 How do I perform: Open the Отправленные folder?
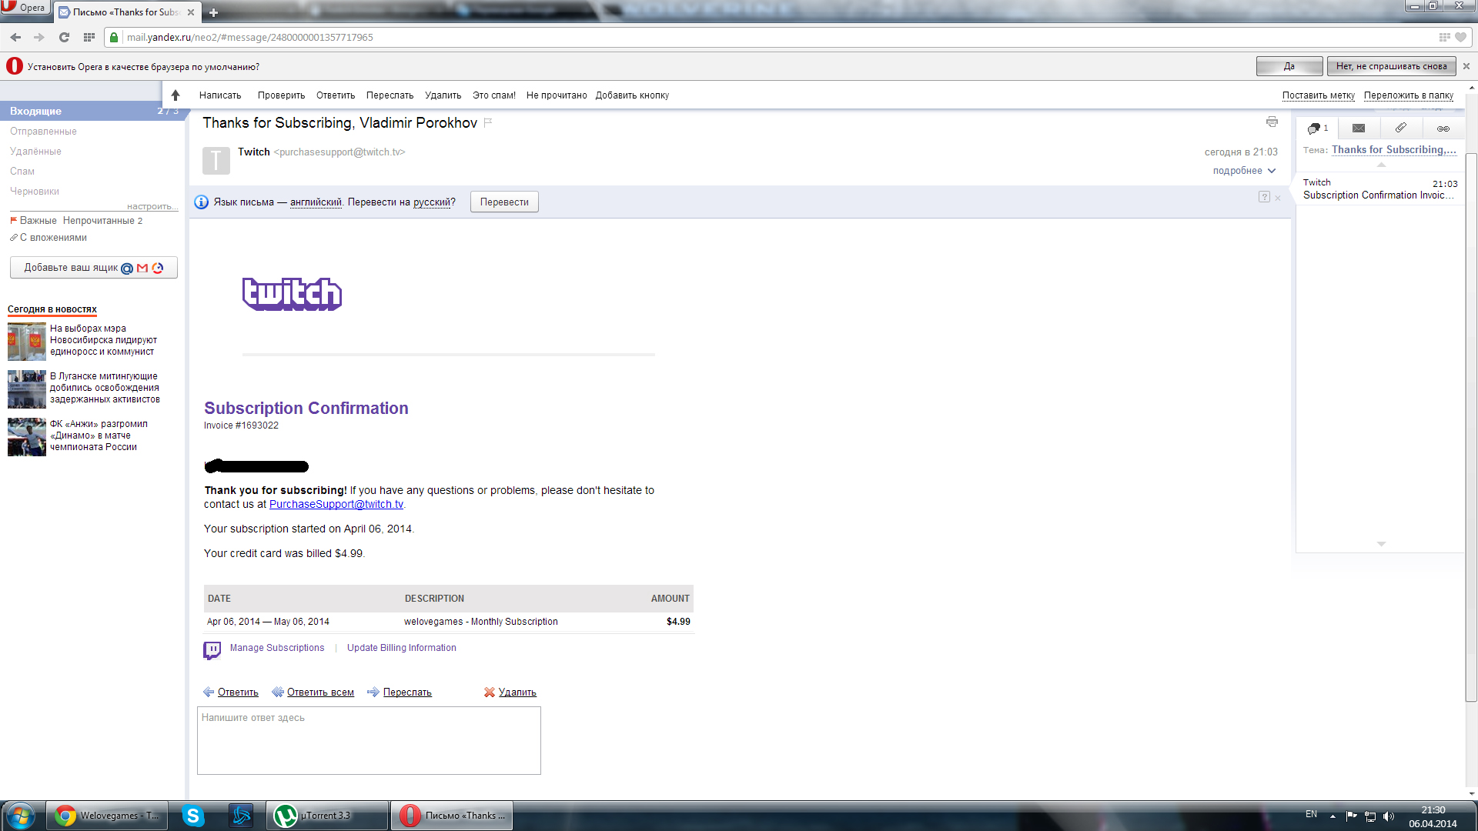point(43,132)
